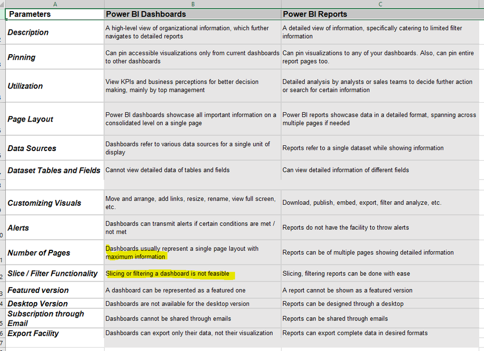Click the select-all corner triangle
Image resolution: width=484 pixels, height=351 pixels.
point(2,4)
